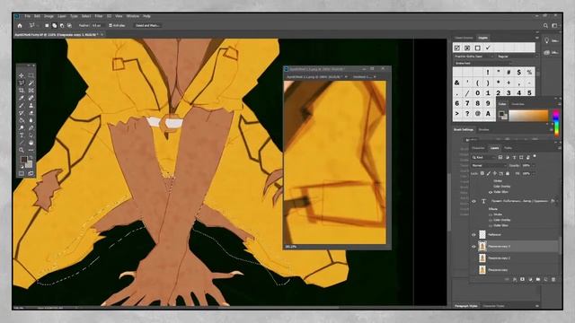Select the Brush tool
The height and width of the screenshot is (323, 575).
[x=22, y=106]
